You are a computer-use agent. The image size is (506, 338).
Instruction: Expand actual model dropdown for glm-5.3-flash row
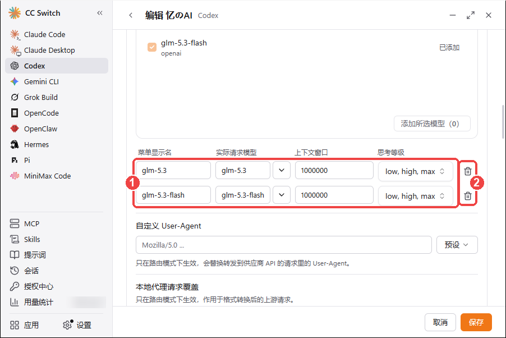pyautogui.click(x=282, y=195)
